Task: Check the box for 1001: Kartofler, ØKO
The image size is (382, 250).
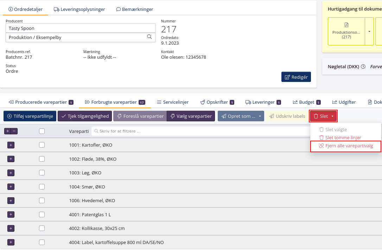Action: coord(42,145)
